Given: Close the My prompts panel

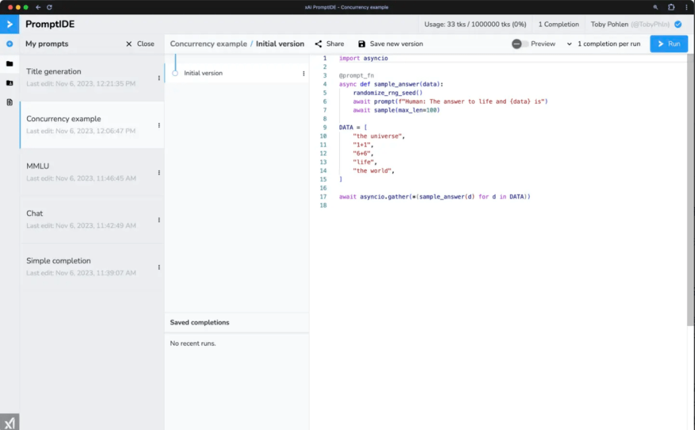Looking at the screenshot, I should pyautogui.click(x=140, y=44).
